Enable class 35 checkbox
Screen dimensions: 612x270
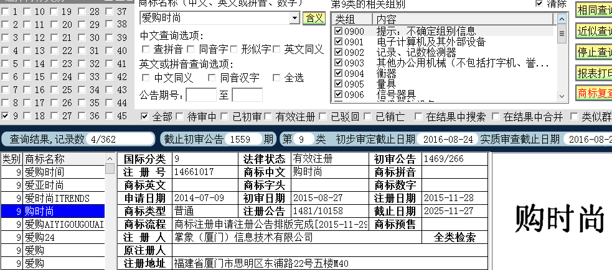[x=82, y=102]
